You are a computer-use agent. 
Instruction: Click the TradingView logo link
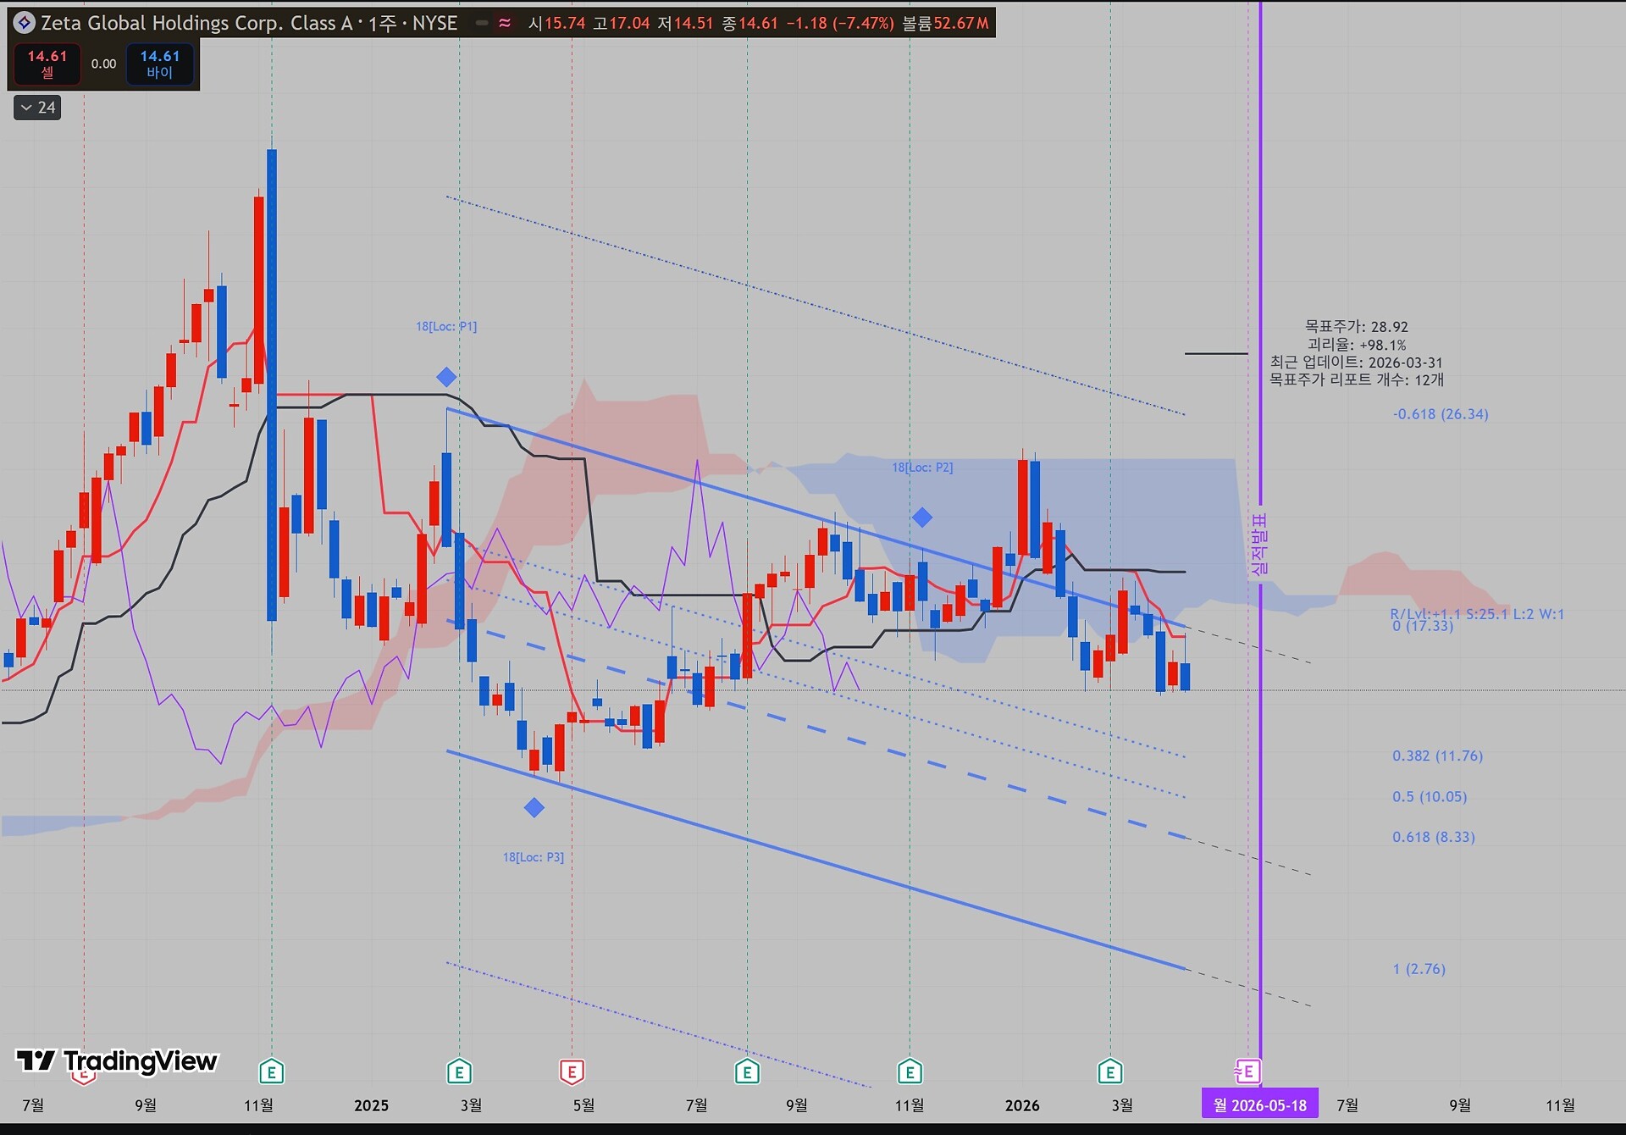tap(117, 1060)
